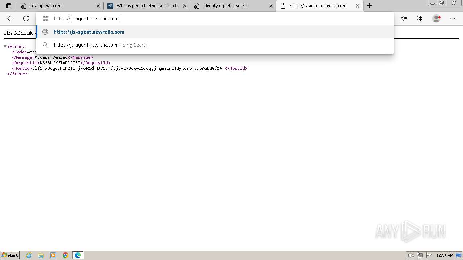Open the Favorites star icon
This screenshot has height=260, width=463.
click(x=404, y=18)
